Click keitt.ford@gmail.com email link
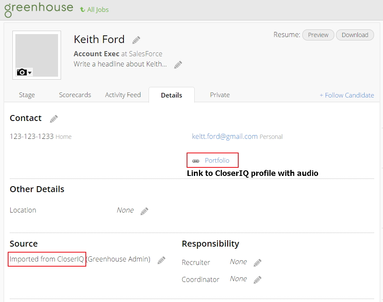Screen dimensions: 383x302 click(x=225, y=136)
